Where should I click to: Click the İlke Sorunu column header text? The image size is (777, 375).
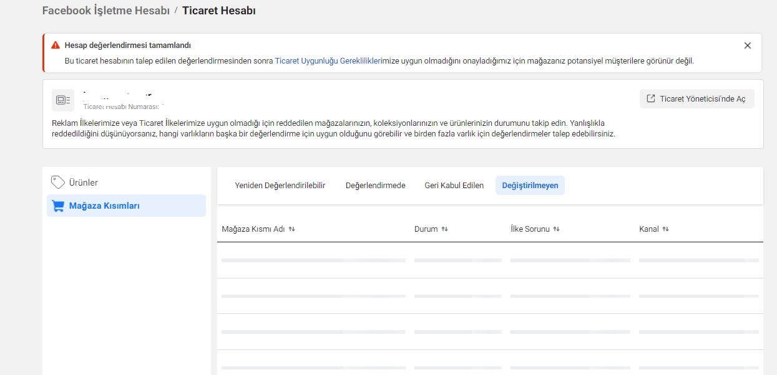coord(530,229)
